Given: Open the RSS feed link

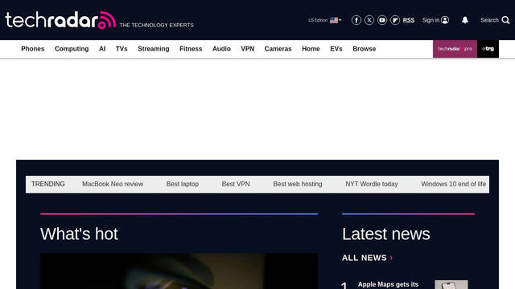Looking at the screenshot, I should [x=409, y=20].
